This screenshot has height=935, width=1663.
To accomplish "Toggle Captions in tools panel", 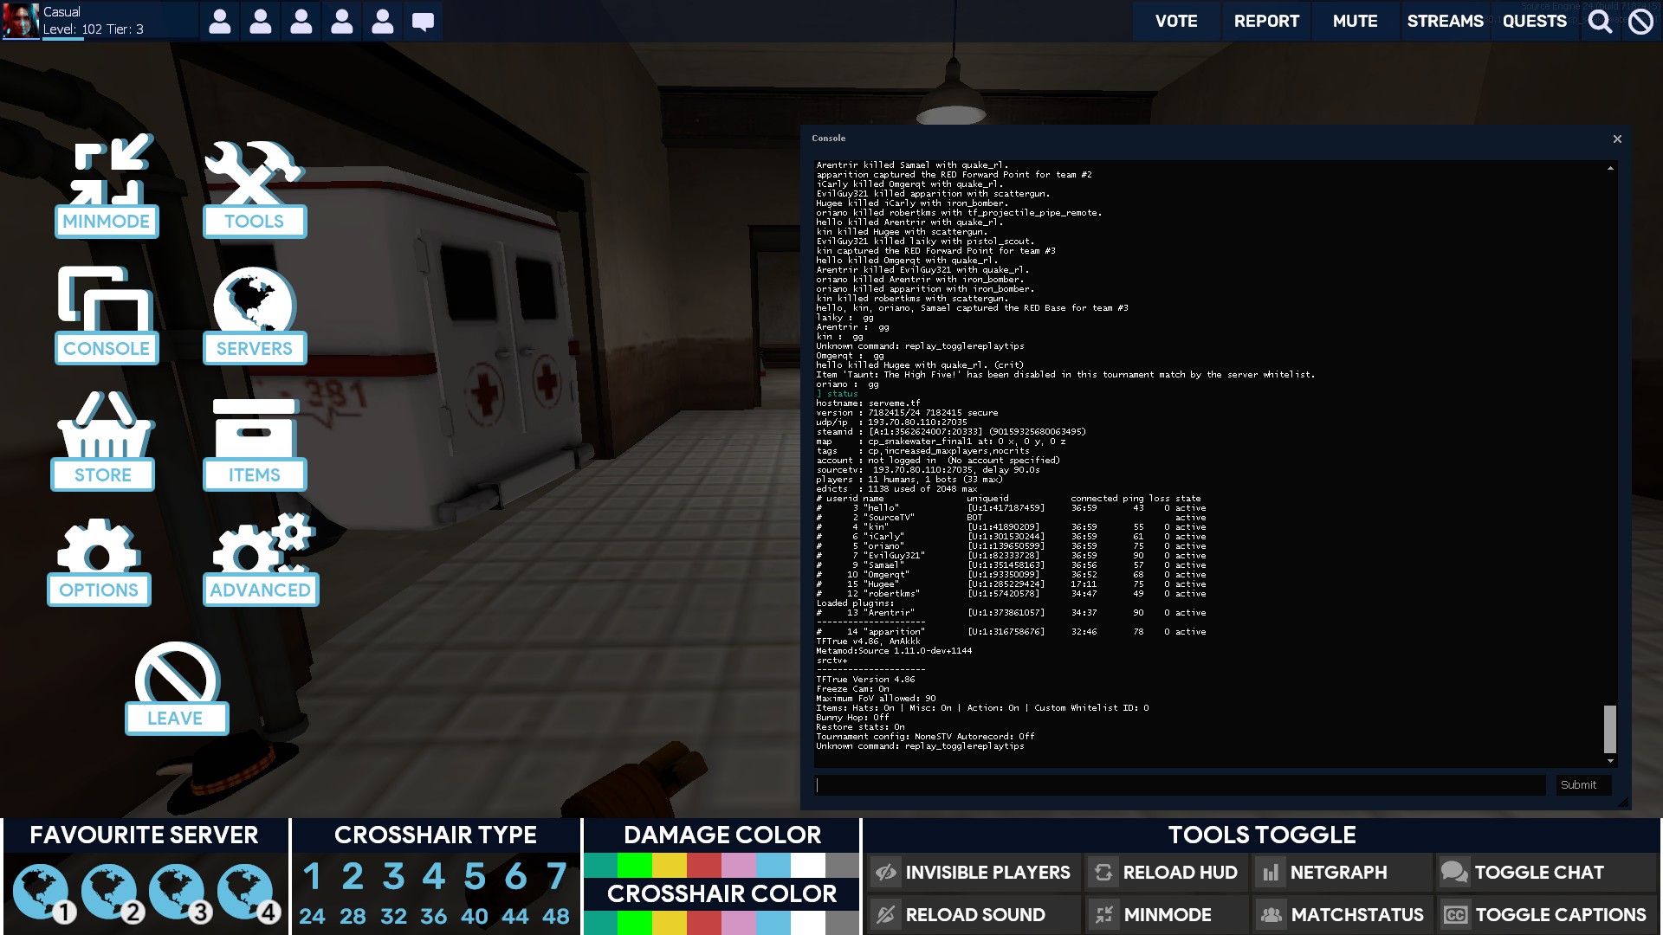I will pos(1547,915).
